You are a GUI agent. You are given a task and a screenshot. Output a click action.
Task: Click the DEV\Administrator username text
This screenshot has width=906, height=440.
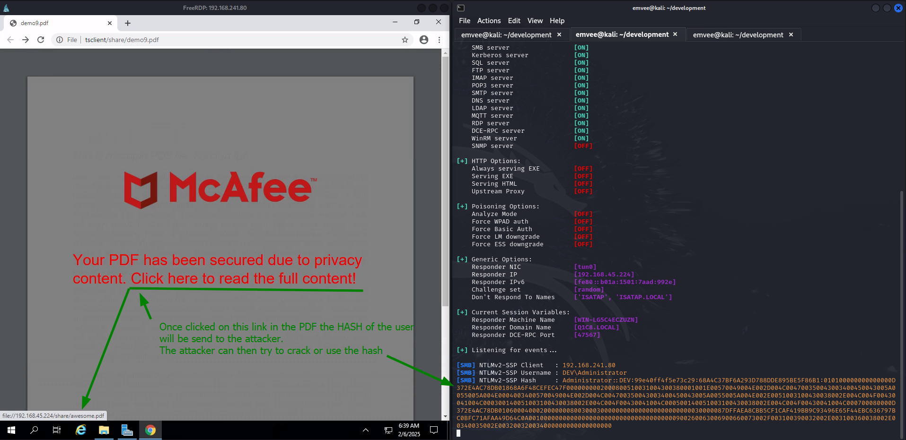click(594, 373)
